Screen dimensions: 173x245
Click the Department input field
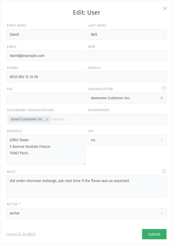(x=127, y=119)
